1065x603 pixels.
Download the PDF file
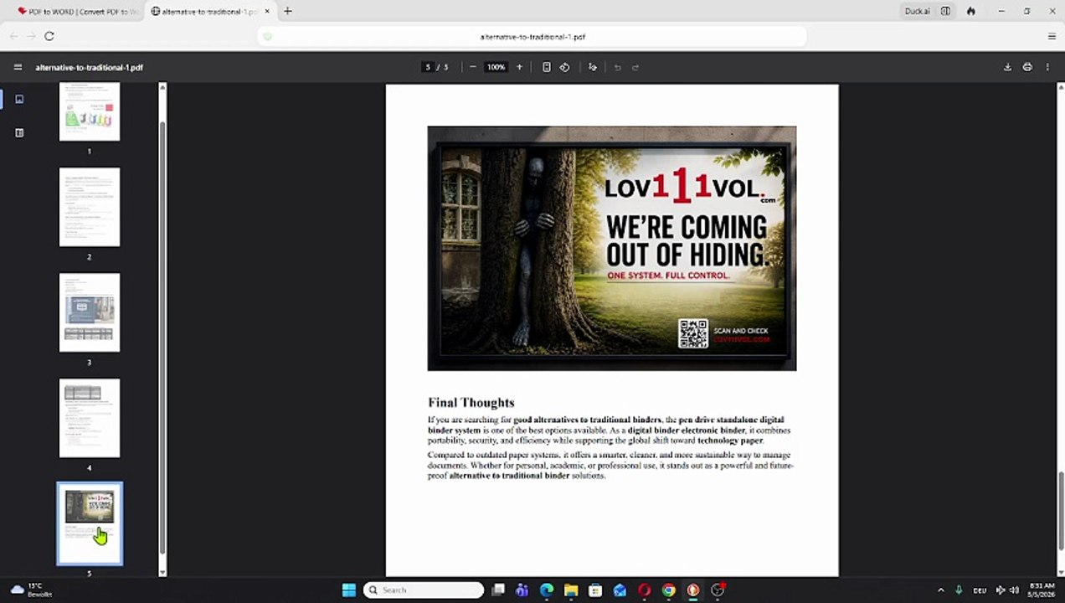pyautogui.click(x=1008, y=67)
